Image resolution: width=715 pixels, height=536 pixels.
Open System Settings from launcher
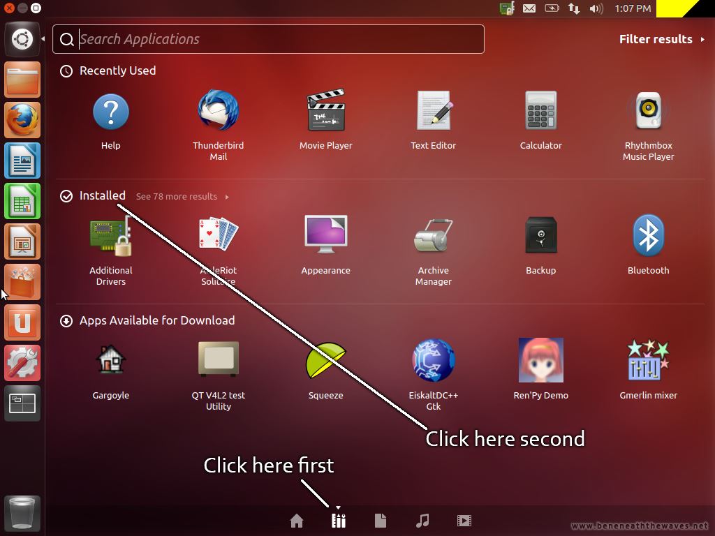click(x=22, y=363)
